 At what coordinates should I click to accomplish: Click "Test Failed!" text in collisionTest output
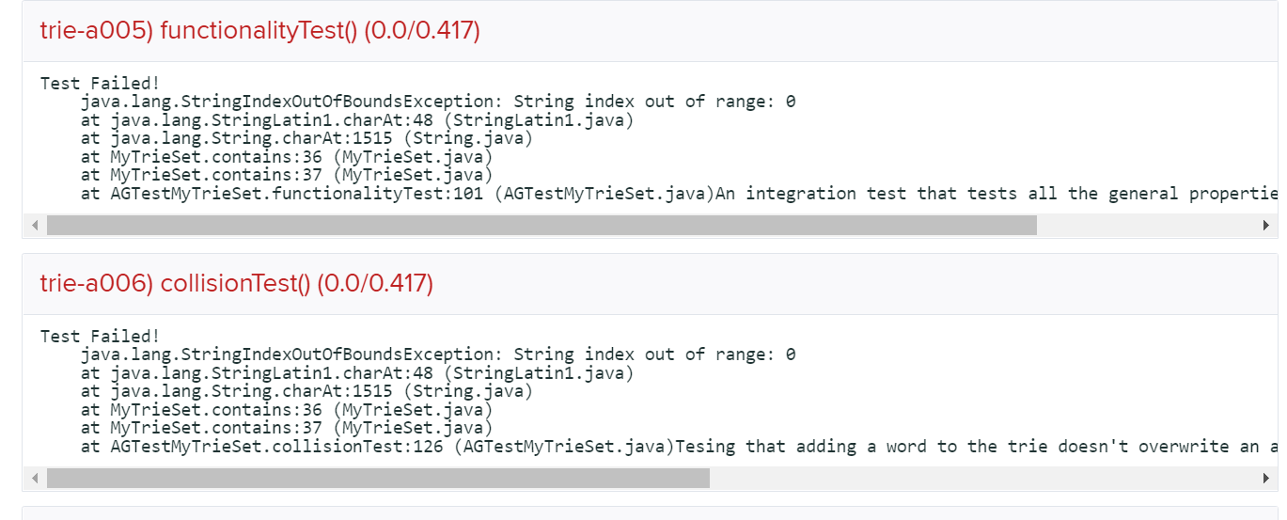pyautogui.click(x=100, y=337)
